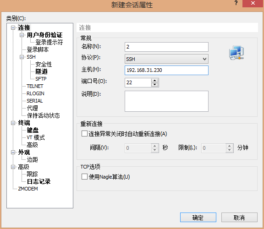Open the 键盘 settings item
Screen dimensions: 264x229
[33, 130]
